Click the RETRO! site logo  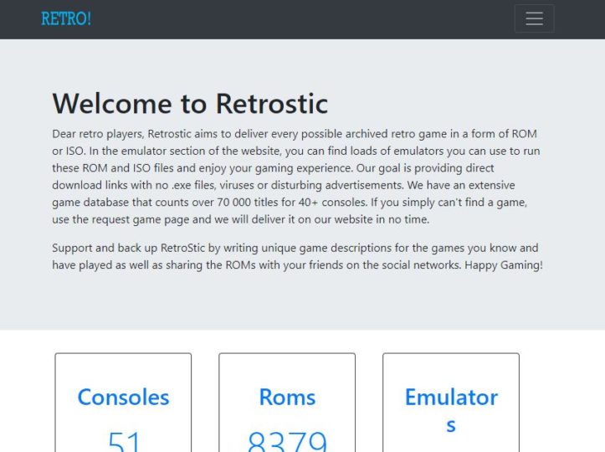[66, 18]
